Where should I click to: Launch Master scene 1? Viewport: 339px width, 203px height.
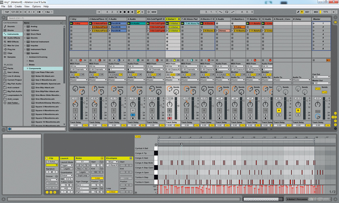[314, 23]
